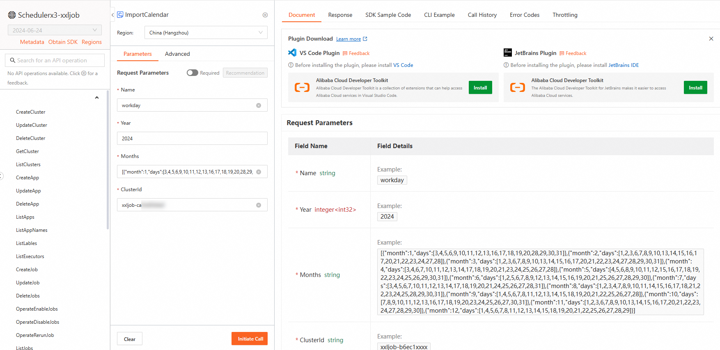Click the Clear button
720x350 pixels.
(130, 339)
